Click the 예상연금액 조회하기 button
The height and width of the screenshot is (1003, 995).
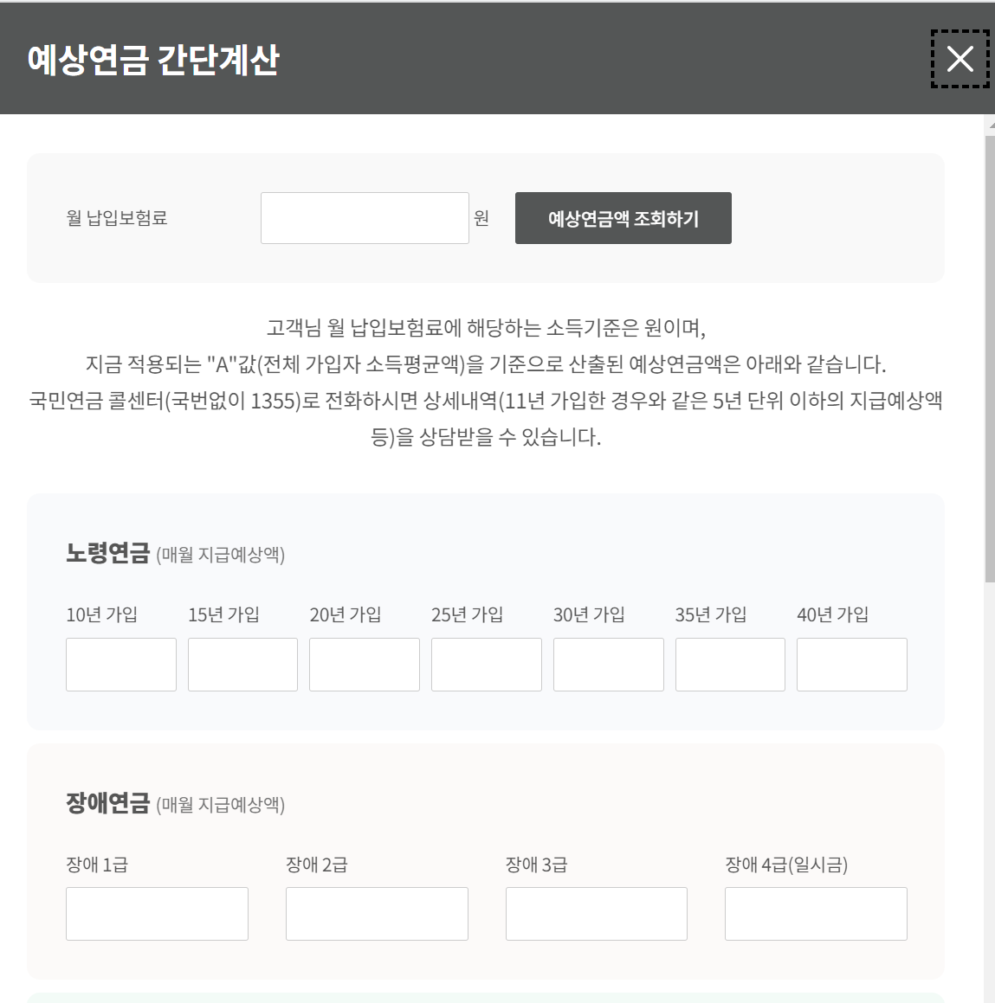click(x=623, y=218)
